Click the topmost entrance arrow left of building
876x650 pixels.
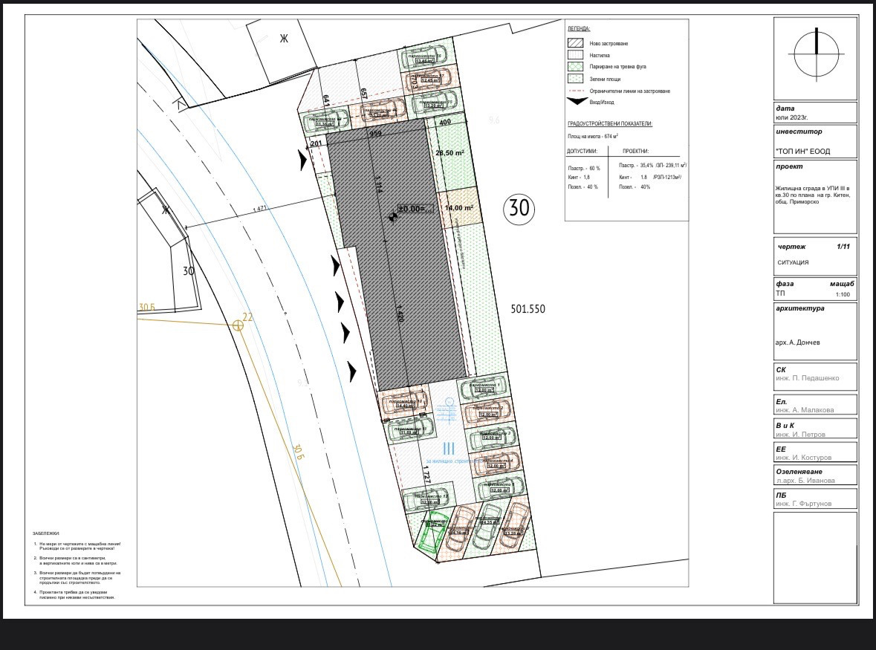(302, 160)
